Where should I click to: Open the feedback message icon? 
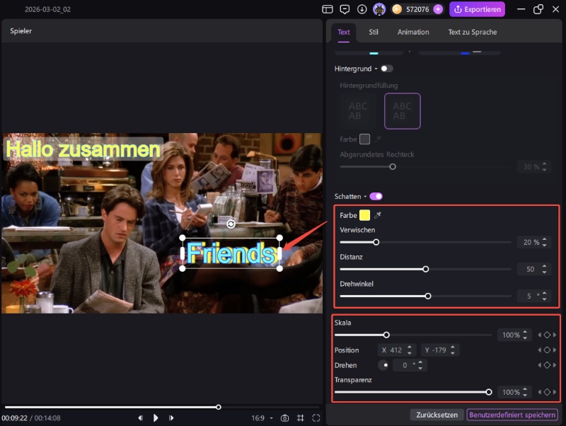[x=345, y=9]
